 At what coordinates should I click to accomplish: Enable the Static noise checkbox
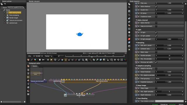point(156,52)
